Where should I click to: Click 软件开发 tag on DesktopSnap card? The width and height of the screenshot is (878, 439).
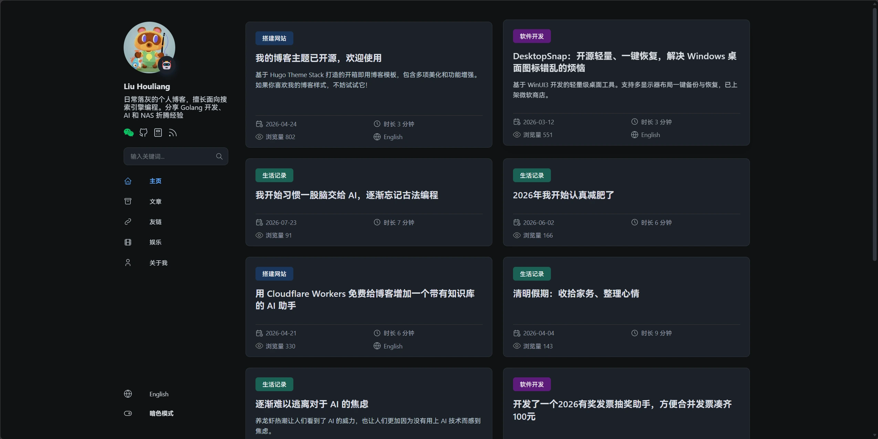[x=532, y=36]
